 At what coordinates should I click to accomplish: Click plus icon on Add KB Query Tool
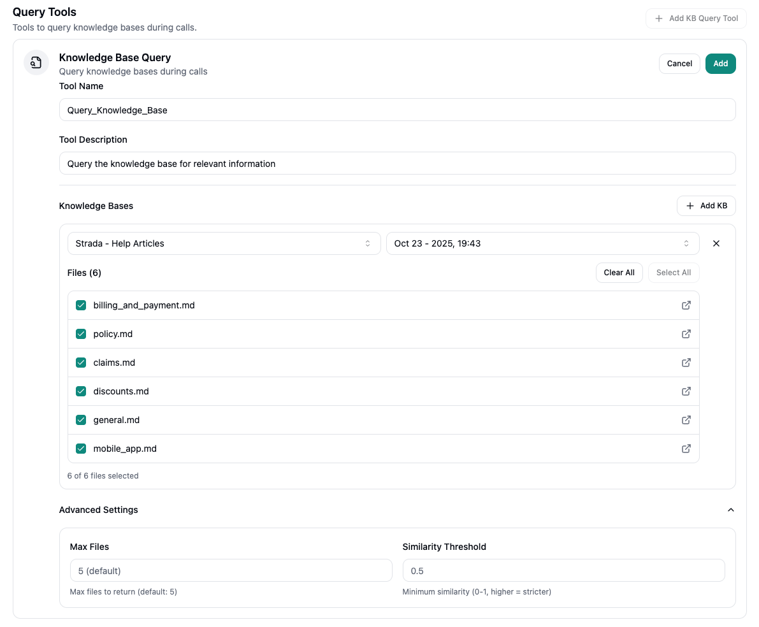(x=658, y=18)
